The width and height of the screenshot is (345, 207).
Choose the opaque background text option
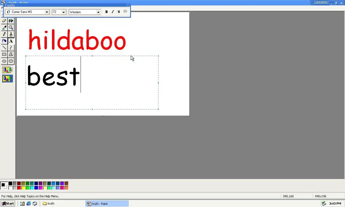[8, 70]
